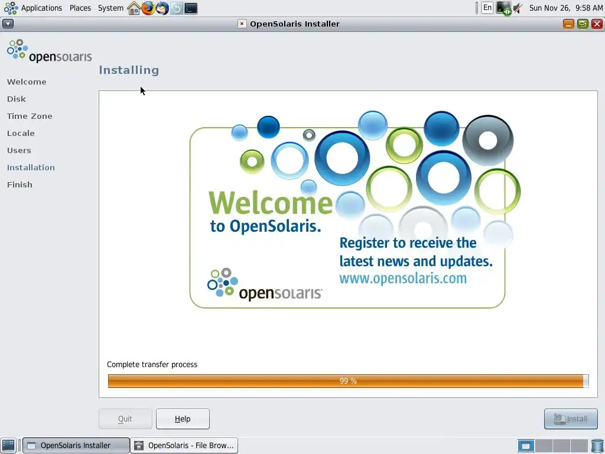This screenshot has height=454, width=605.
Task: Click the Install button
Action: click(571, 419)
